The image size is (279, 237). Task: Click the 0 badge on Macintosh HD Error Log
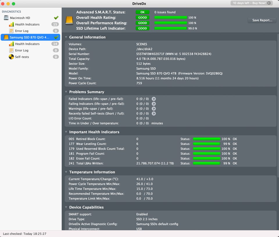coord(56,31)
